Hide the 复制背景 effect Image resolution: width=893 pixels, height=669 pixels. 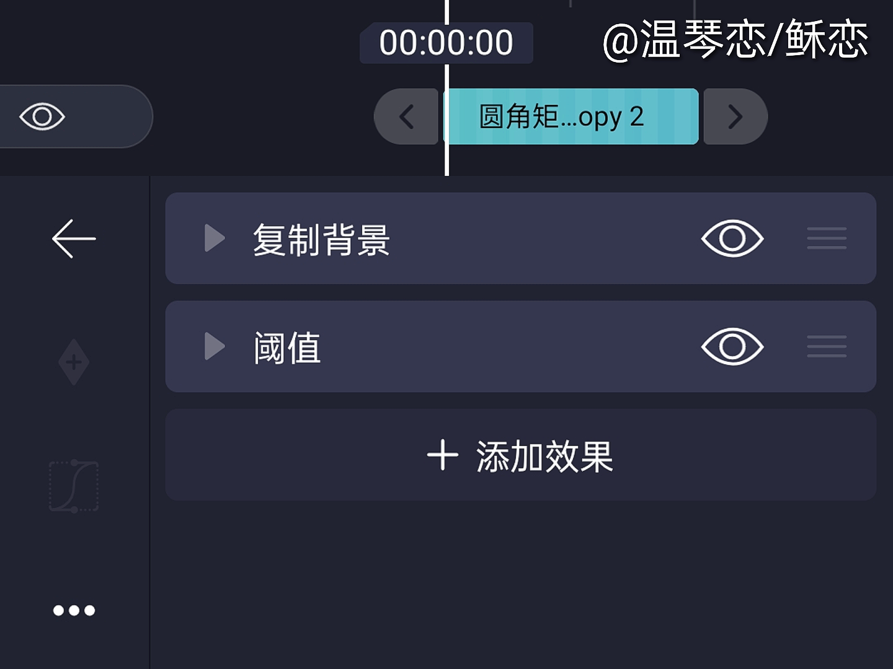tap(732, 238)
